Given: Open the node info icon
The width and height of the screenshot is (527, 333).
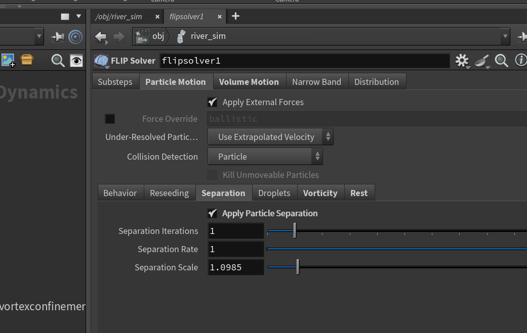Looking at the screenshot, I should click(520, 60).
